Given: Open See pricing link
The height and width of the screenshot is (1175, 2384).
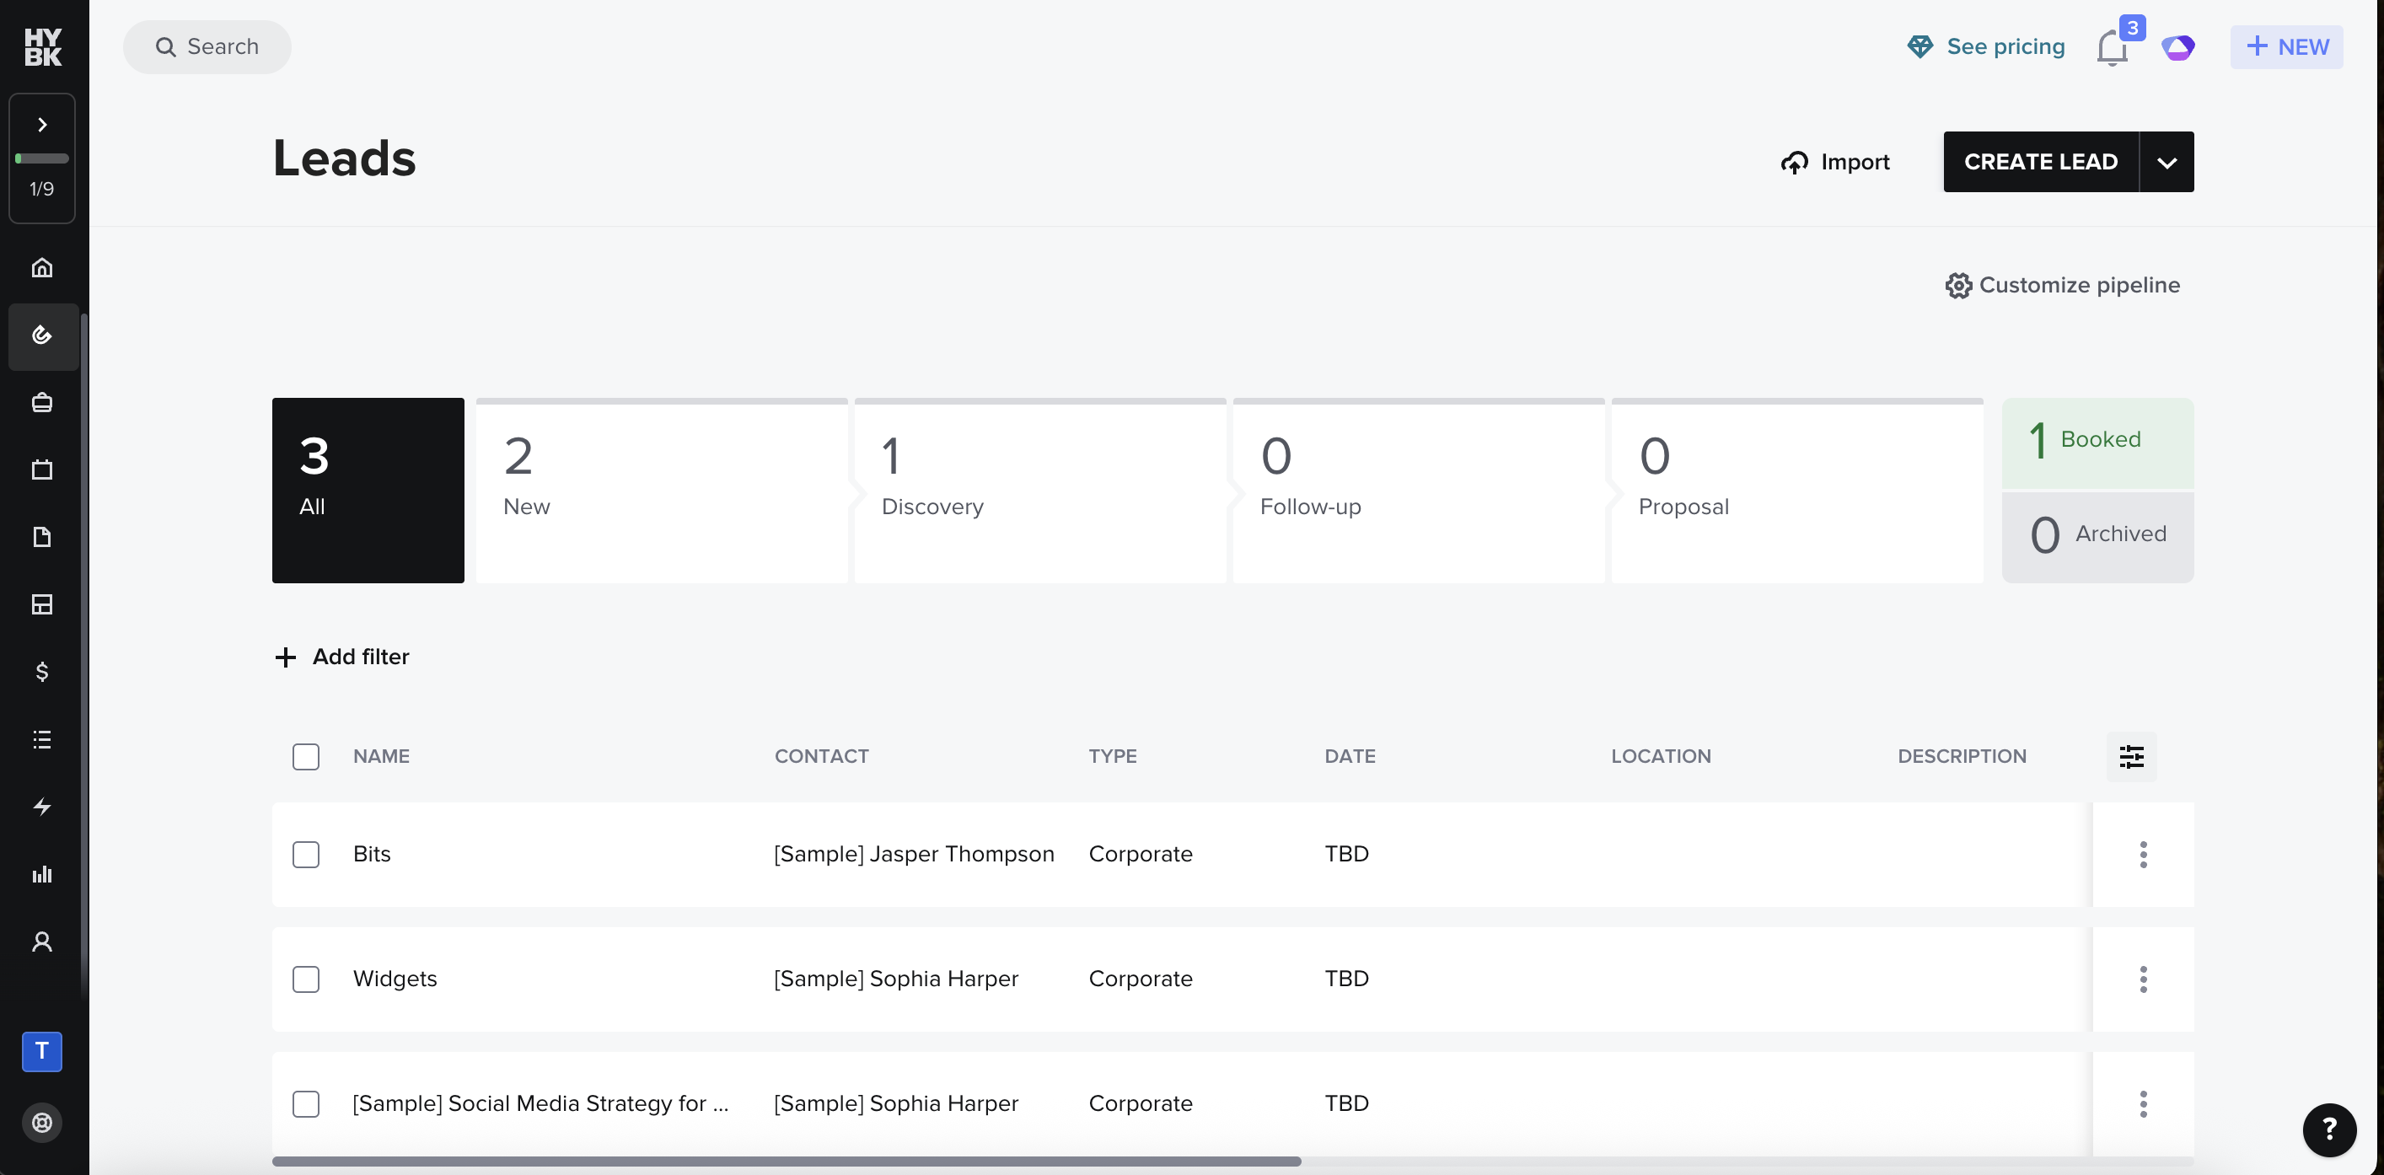Looking at the screenshot, I should pos(1986,46).
